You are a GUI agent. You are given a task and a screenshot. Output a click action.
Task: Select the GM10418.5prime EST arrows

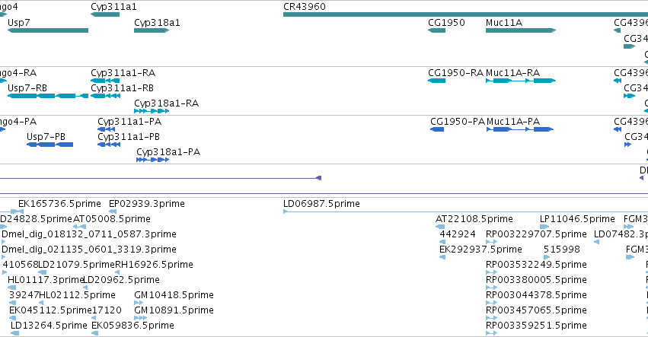point(139,303)
